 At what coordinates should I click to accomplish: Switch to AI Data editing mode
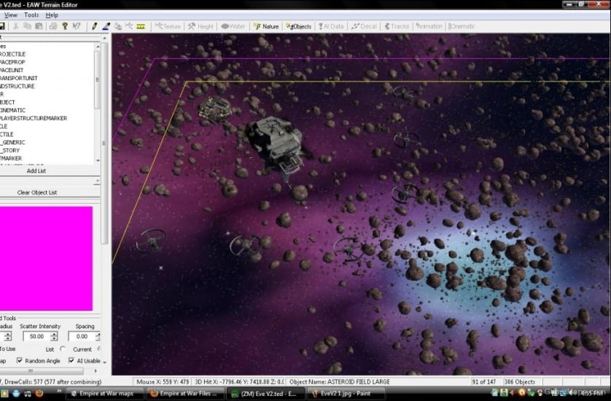331,26
